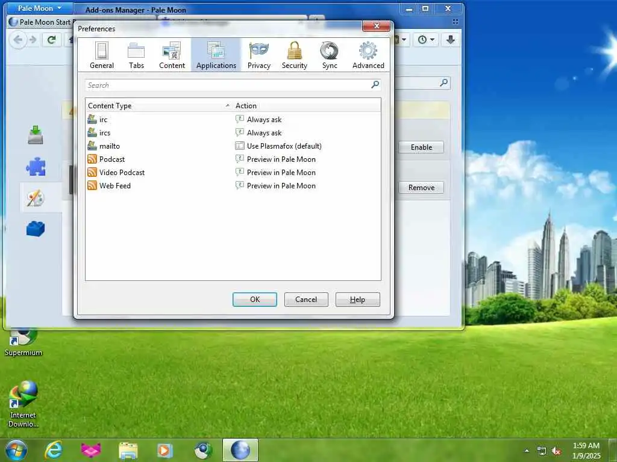
Task: Launch Windows Media Player from taskbar
Action: (165, 450)
